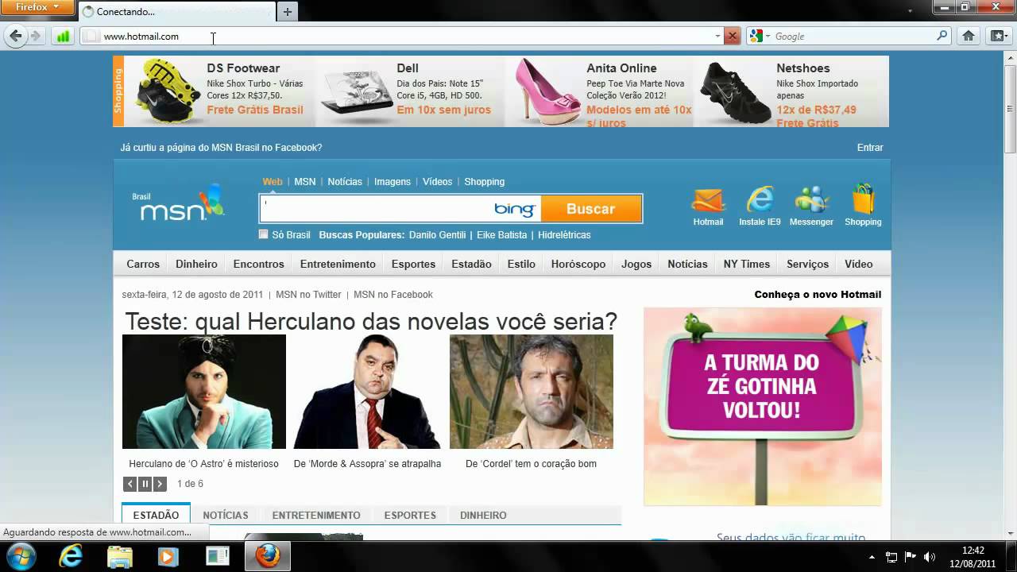This screenshot has width=1017, height=572.
Task: Select Vídeos search category
Action: pos(437,182)
